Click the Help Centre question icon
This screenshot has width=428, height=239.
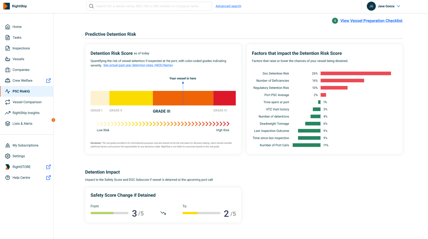8,177
